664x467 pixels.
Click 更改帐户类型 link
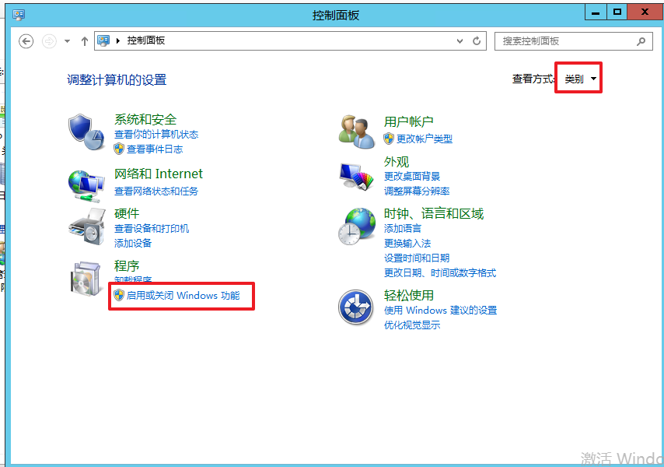click(x=425, y=139)
